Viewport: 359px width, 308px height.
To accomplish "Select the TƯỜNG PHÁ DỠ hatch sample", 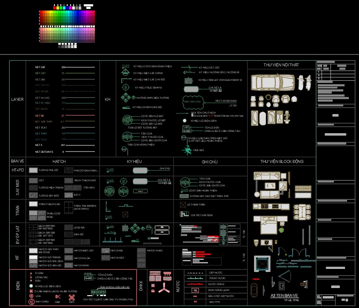I will point(33,170).
